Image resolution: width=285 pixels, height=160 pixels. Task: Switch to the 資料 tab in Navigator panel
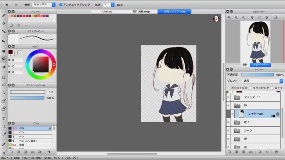245,65
